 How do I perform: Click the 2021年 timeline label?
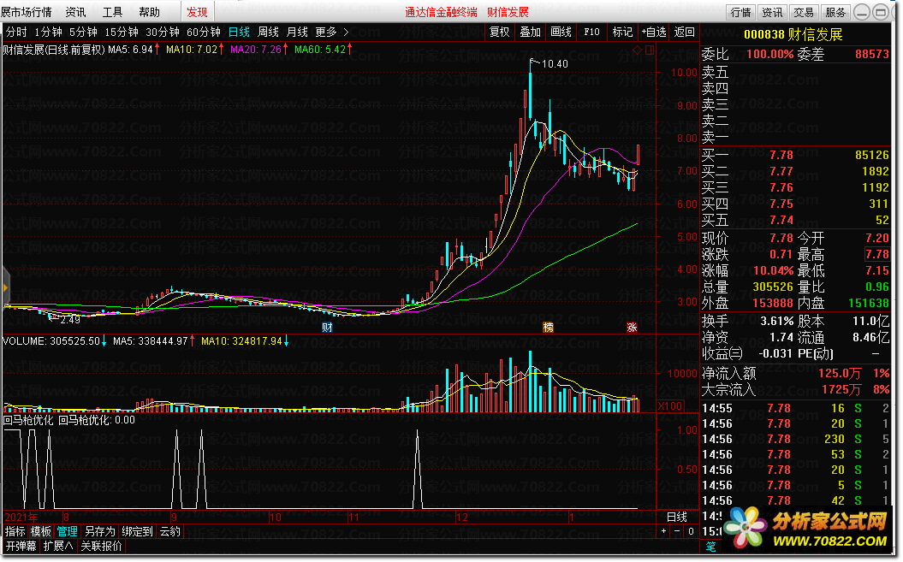[22, 517]
